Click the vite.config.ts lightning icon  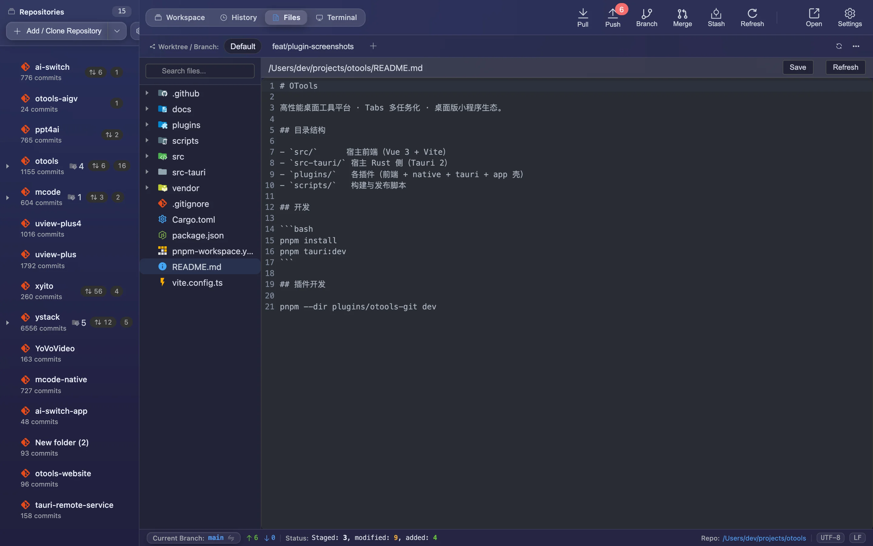[x=162, y=282]
